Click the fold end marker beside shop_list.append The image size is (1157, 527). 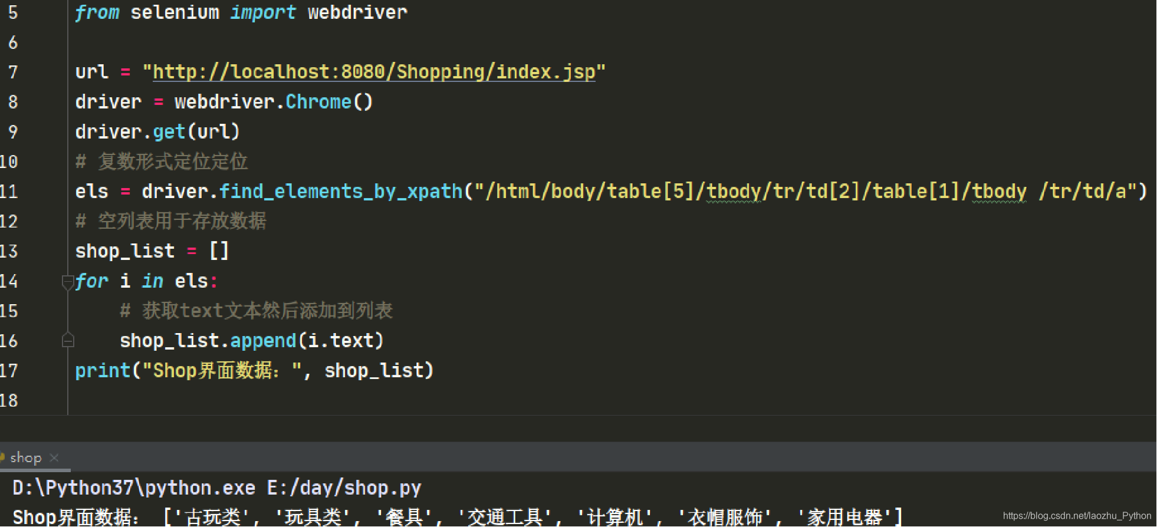(68, 341)
